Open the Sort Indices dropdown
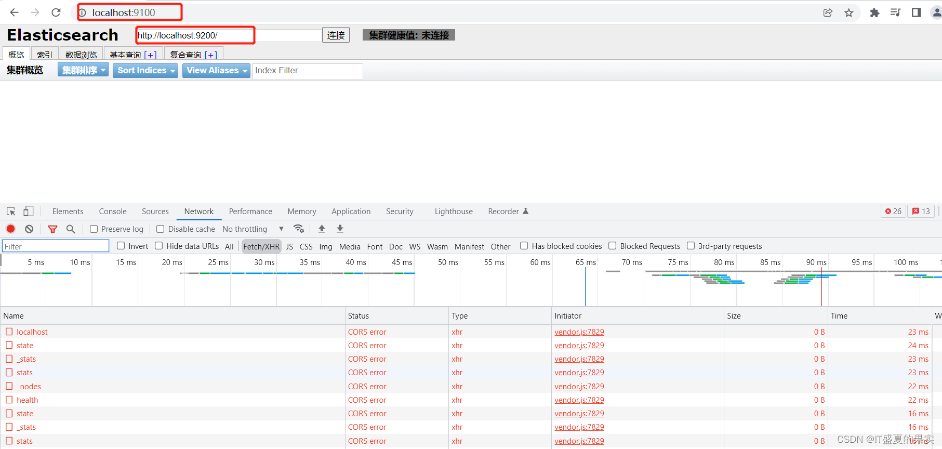Viewport: 942px width, 449px height. pyautogui.click(x=145, y=70)
